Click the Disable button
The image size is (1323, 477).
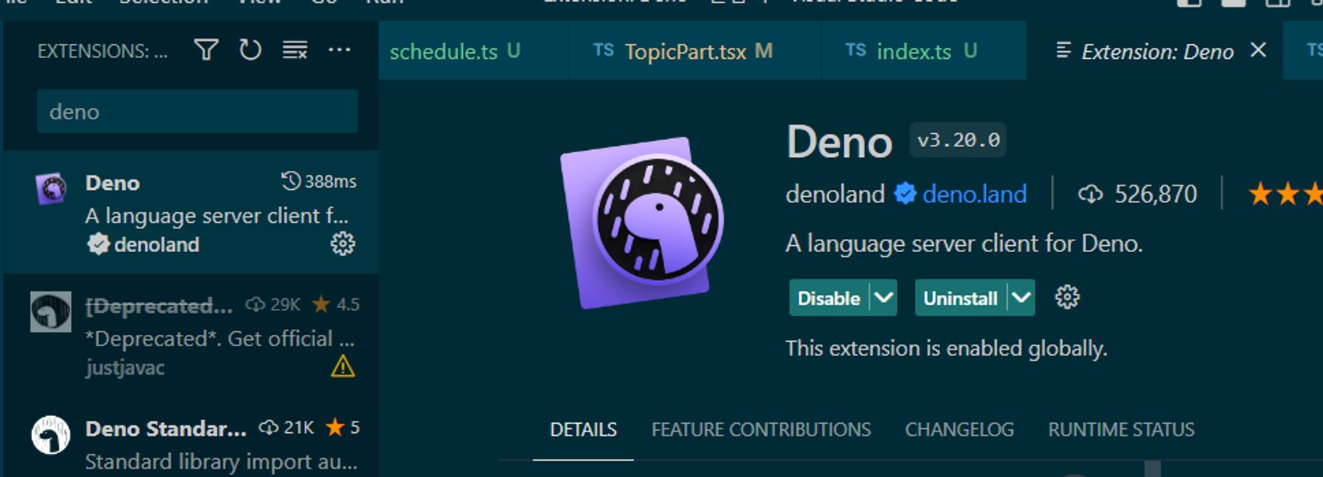[829, 298]
